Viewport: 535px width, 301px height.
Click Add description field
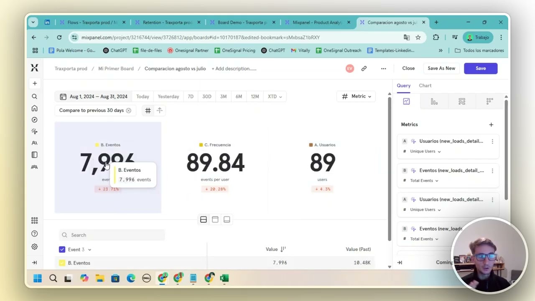234,69
